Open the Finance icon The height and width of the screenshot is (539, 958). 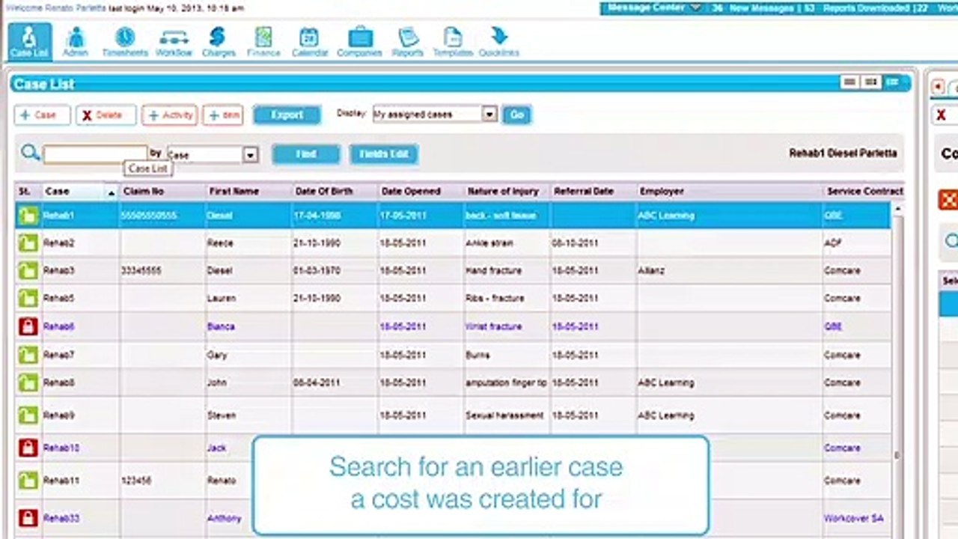[x=263, y=40]
